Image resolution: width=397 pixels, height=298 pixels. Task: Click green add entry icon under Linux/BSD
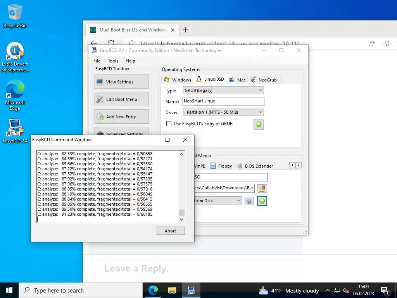258,125
